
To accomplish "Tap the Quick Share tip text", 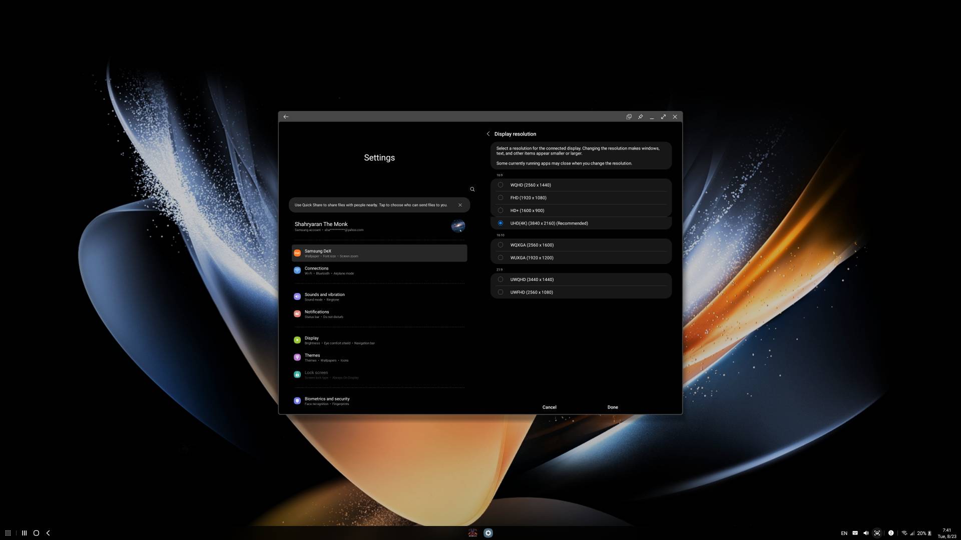I will [371, 205].
